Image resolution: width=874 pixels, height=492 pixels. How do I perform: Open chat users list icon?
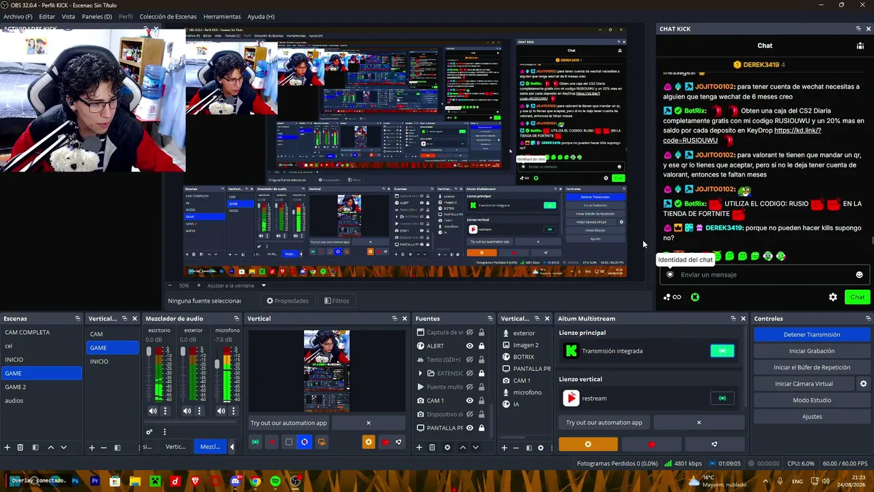860,46
